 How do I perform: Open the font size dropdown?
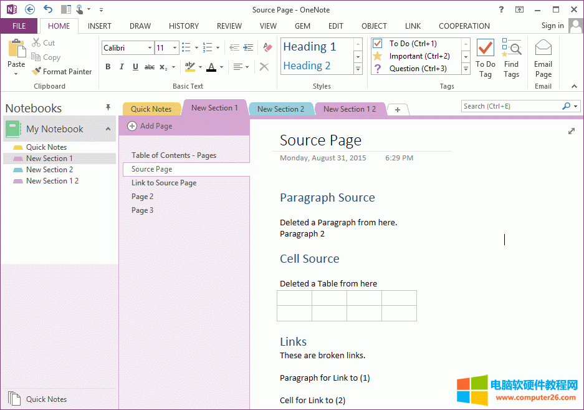175,48
